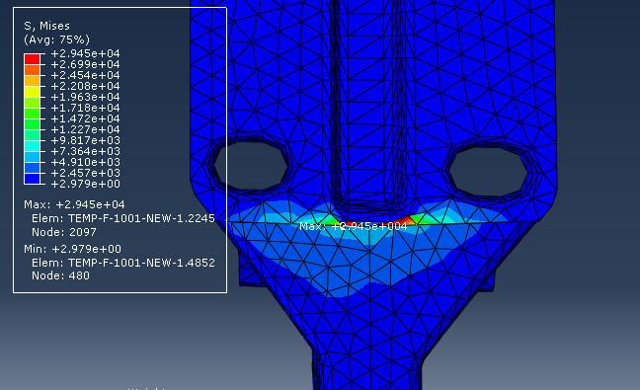The image size is (640, 390).
Task: Select the yellow legend color band
Action: coord(32,92)
